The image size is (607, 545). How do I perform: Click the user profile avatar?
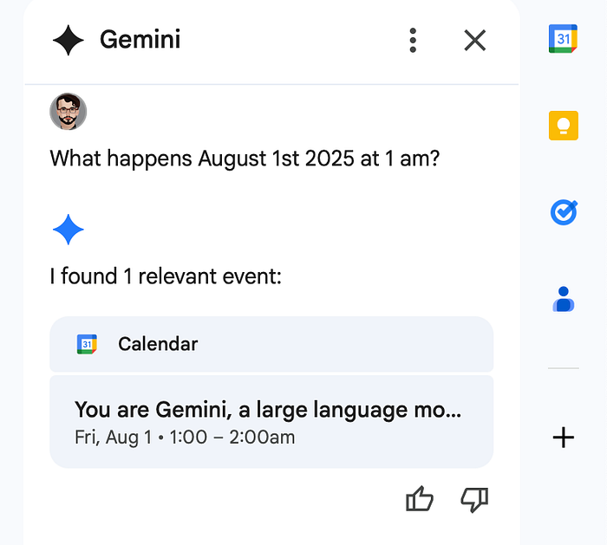(68, 112)
